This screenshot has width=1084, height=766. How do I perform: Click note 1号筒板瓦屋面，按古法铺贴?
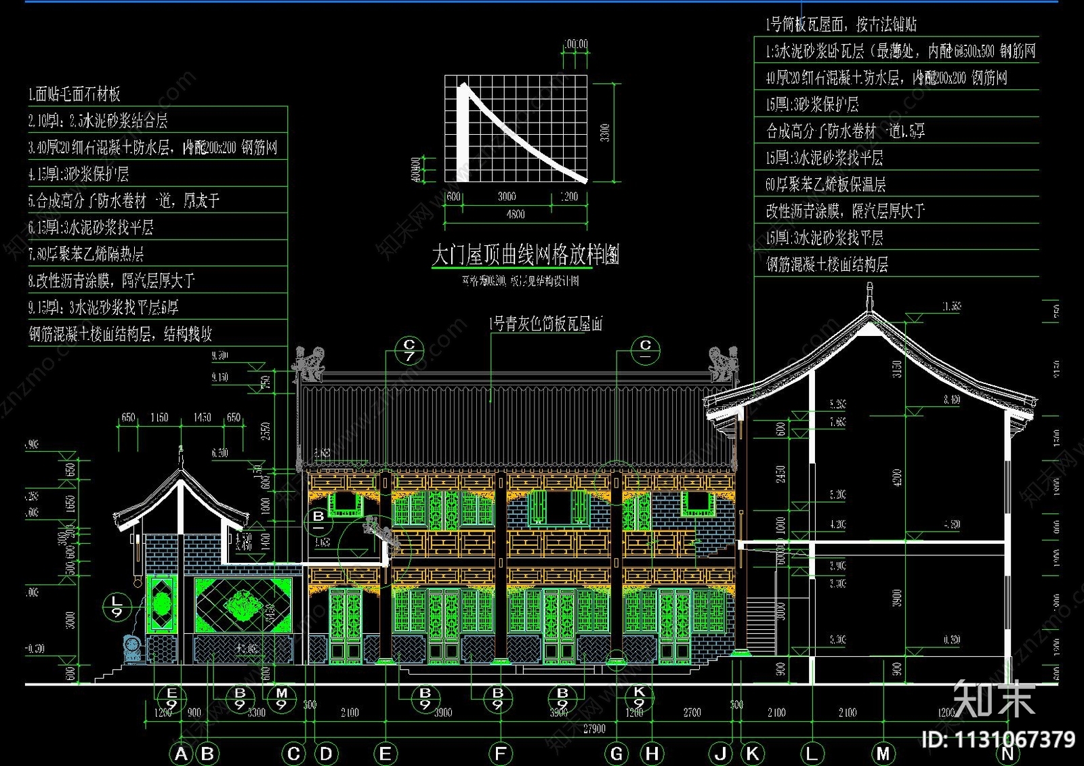841,25
